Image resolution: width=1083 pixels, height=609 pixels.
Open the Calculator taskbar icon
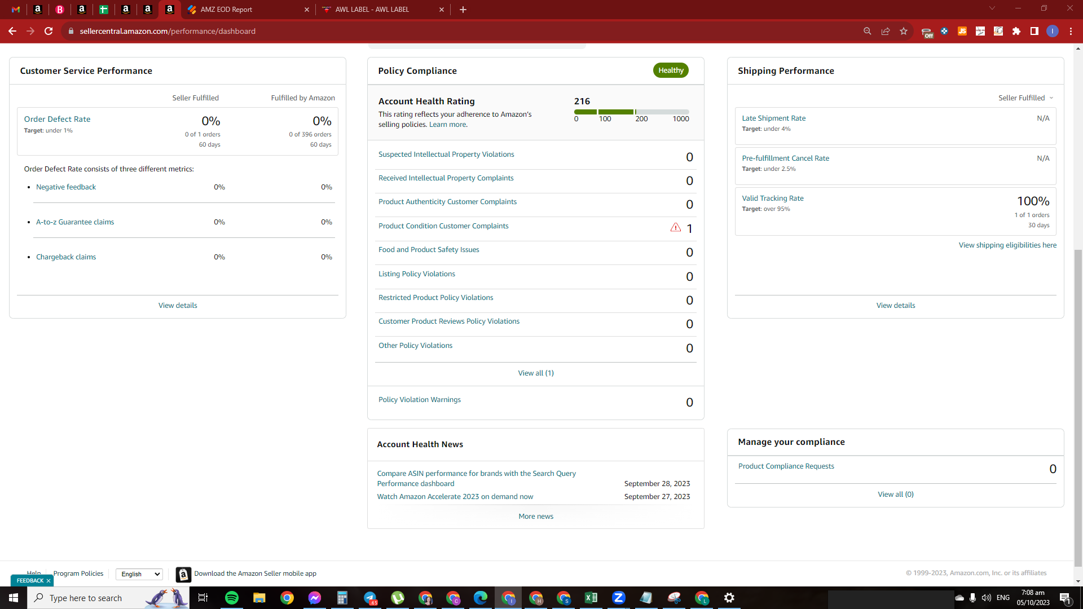(342, 598)
